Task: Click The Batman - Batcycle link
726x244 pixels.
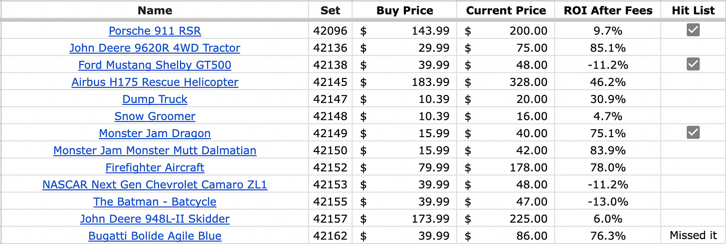Action: pyautogui.click(x=155, y=202)
